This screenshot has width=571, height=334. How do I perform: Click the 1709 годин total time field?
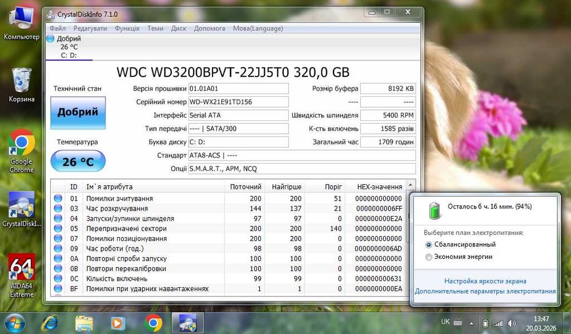coord(388,142)
